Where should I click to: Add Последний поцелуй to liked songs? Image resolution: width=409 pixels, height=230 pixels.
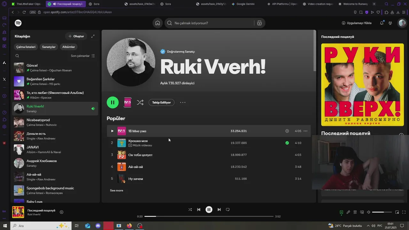pyautogui.click(x=62, y=212)
